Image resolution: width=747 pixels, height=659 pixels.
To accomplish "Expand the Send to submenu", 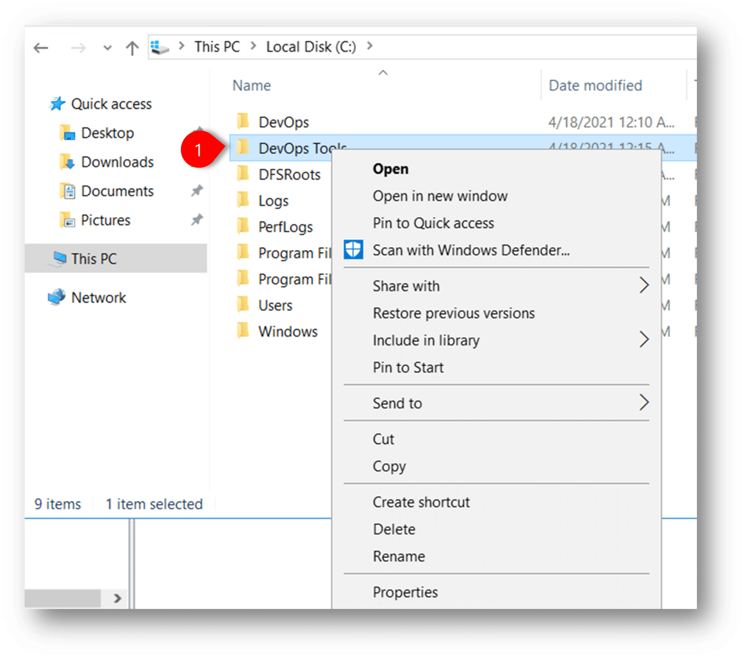I will [644, 402].
